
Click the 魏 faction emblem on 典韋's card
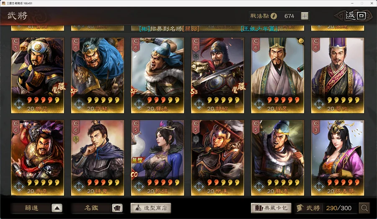19,186
